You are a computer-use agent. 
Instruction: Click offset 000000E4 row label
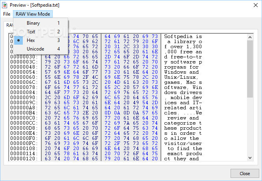point(24,133)
